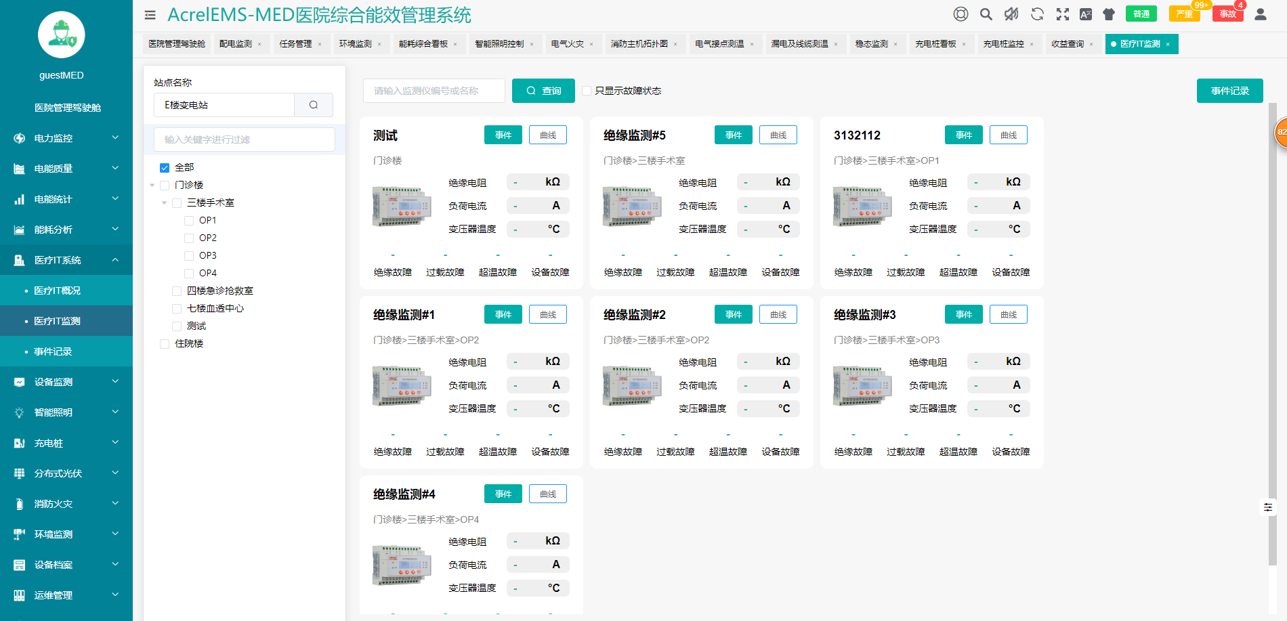
Task: Click the red 事故 alarm badge
Action: [x=1227, y=14]
